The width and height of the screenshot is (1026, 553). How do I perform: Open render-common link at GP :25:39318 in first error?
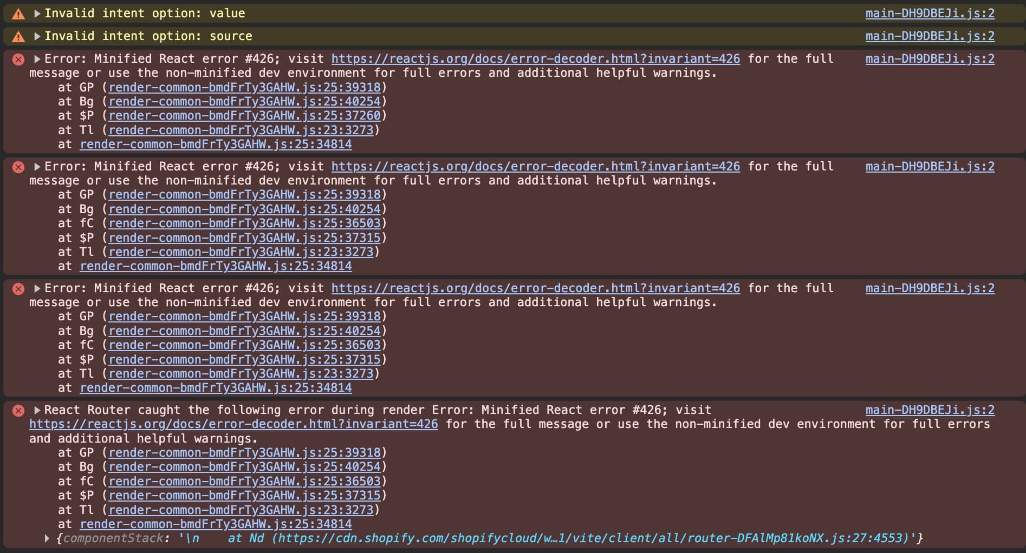coord(245,87)
